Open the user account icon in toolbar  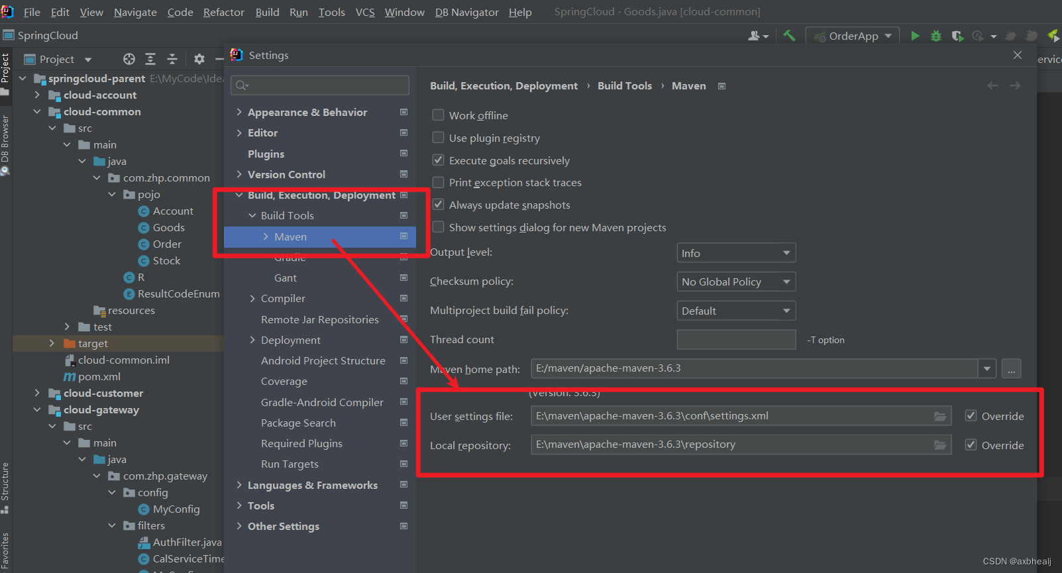point(758,36)
